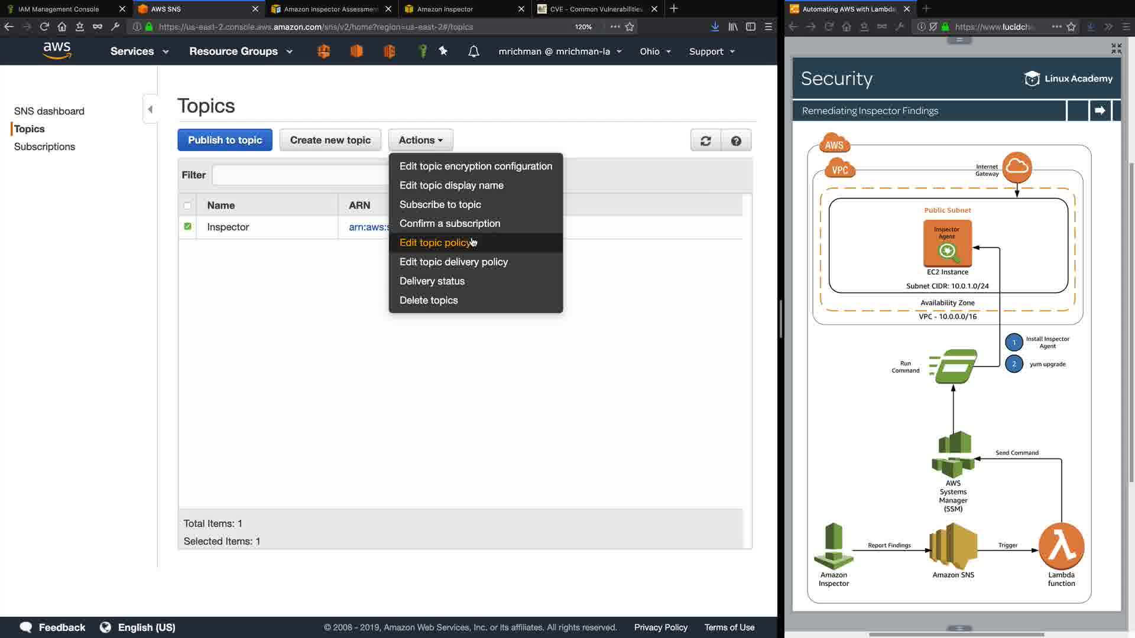The width and height of the screenshot is (1135, 638).
Task: Click the pin shortcut icon in AWS header
Action: [443, 51]
